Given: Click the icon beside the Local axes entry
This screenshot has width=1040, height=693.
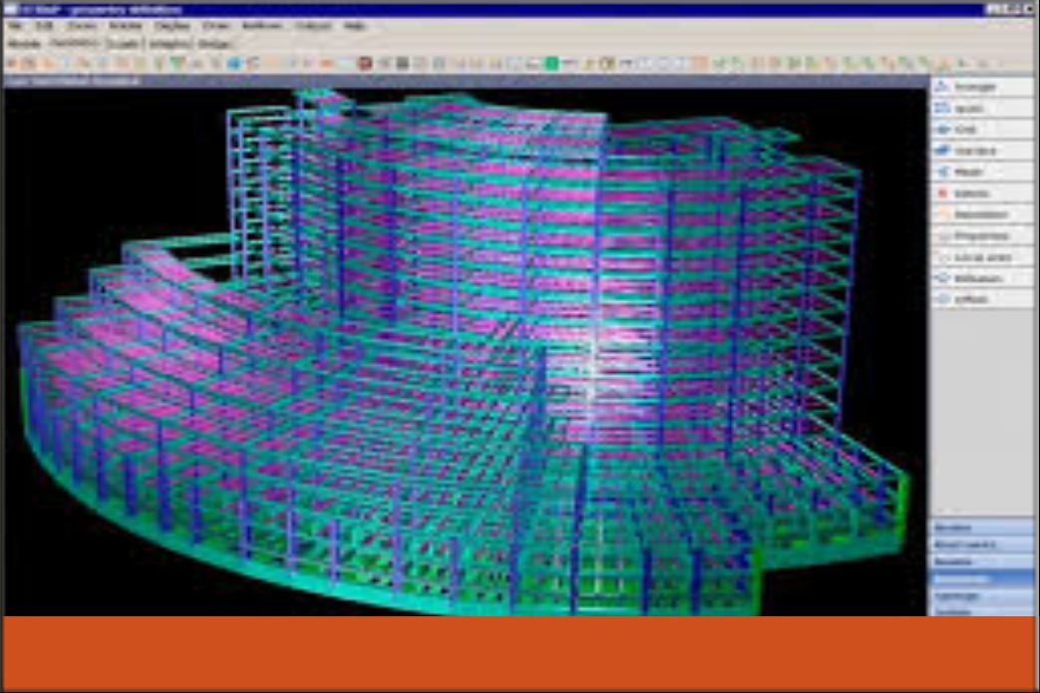Looking at the screenshot, I should pos(942,256).
